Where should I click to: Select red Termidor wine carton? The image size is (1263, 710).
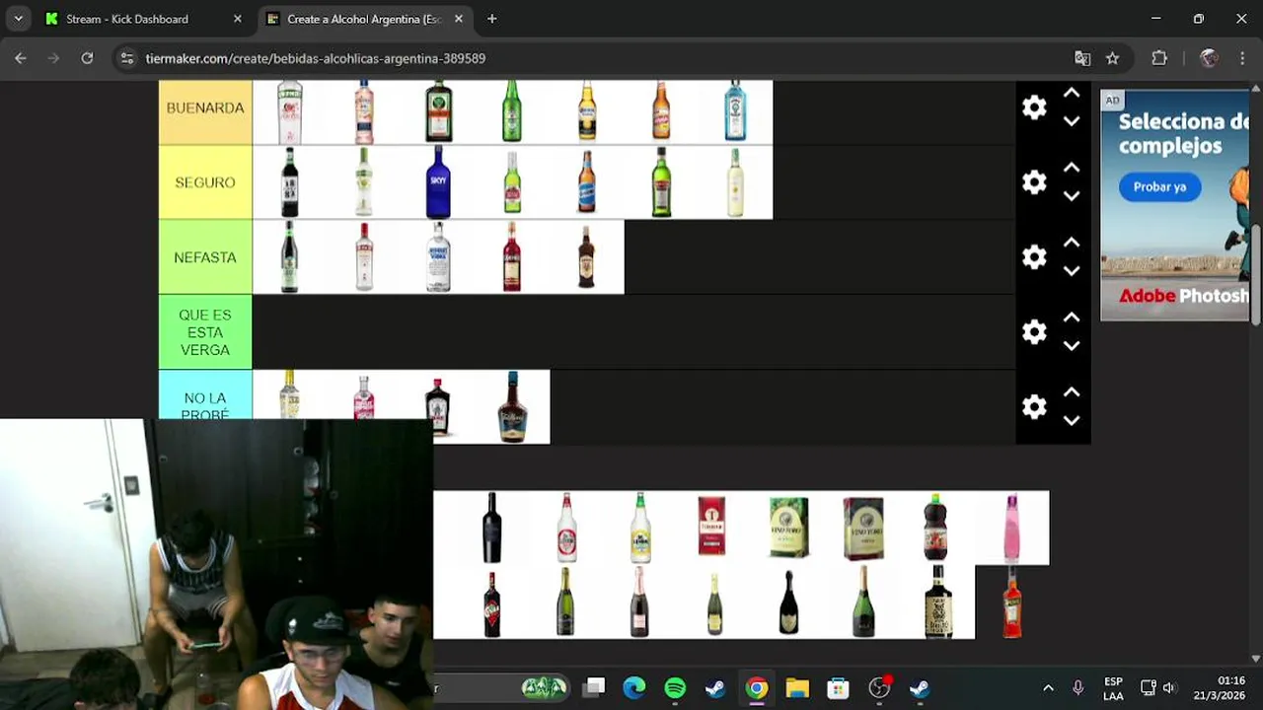(711, 526)
